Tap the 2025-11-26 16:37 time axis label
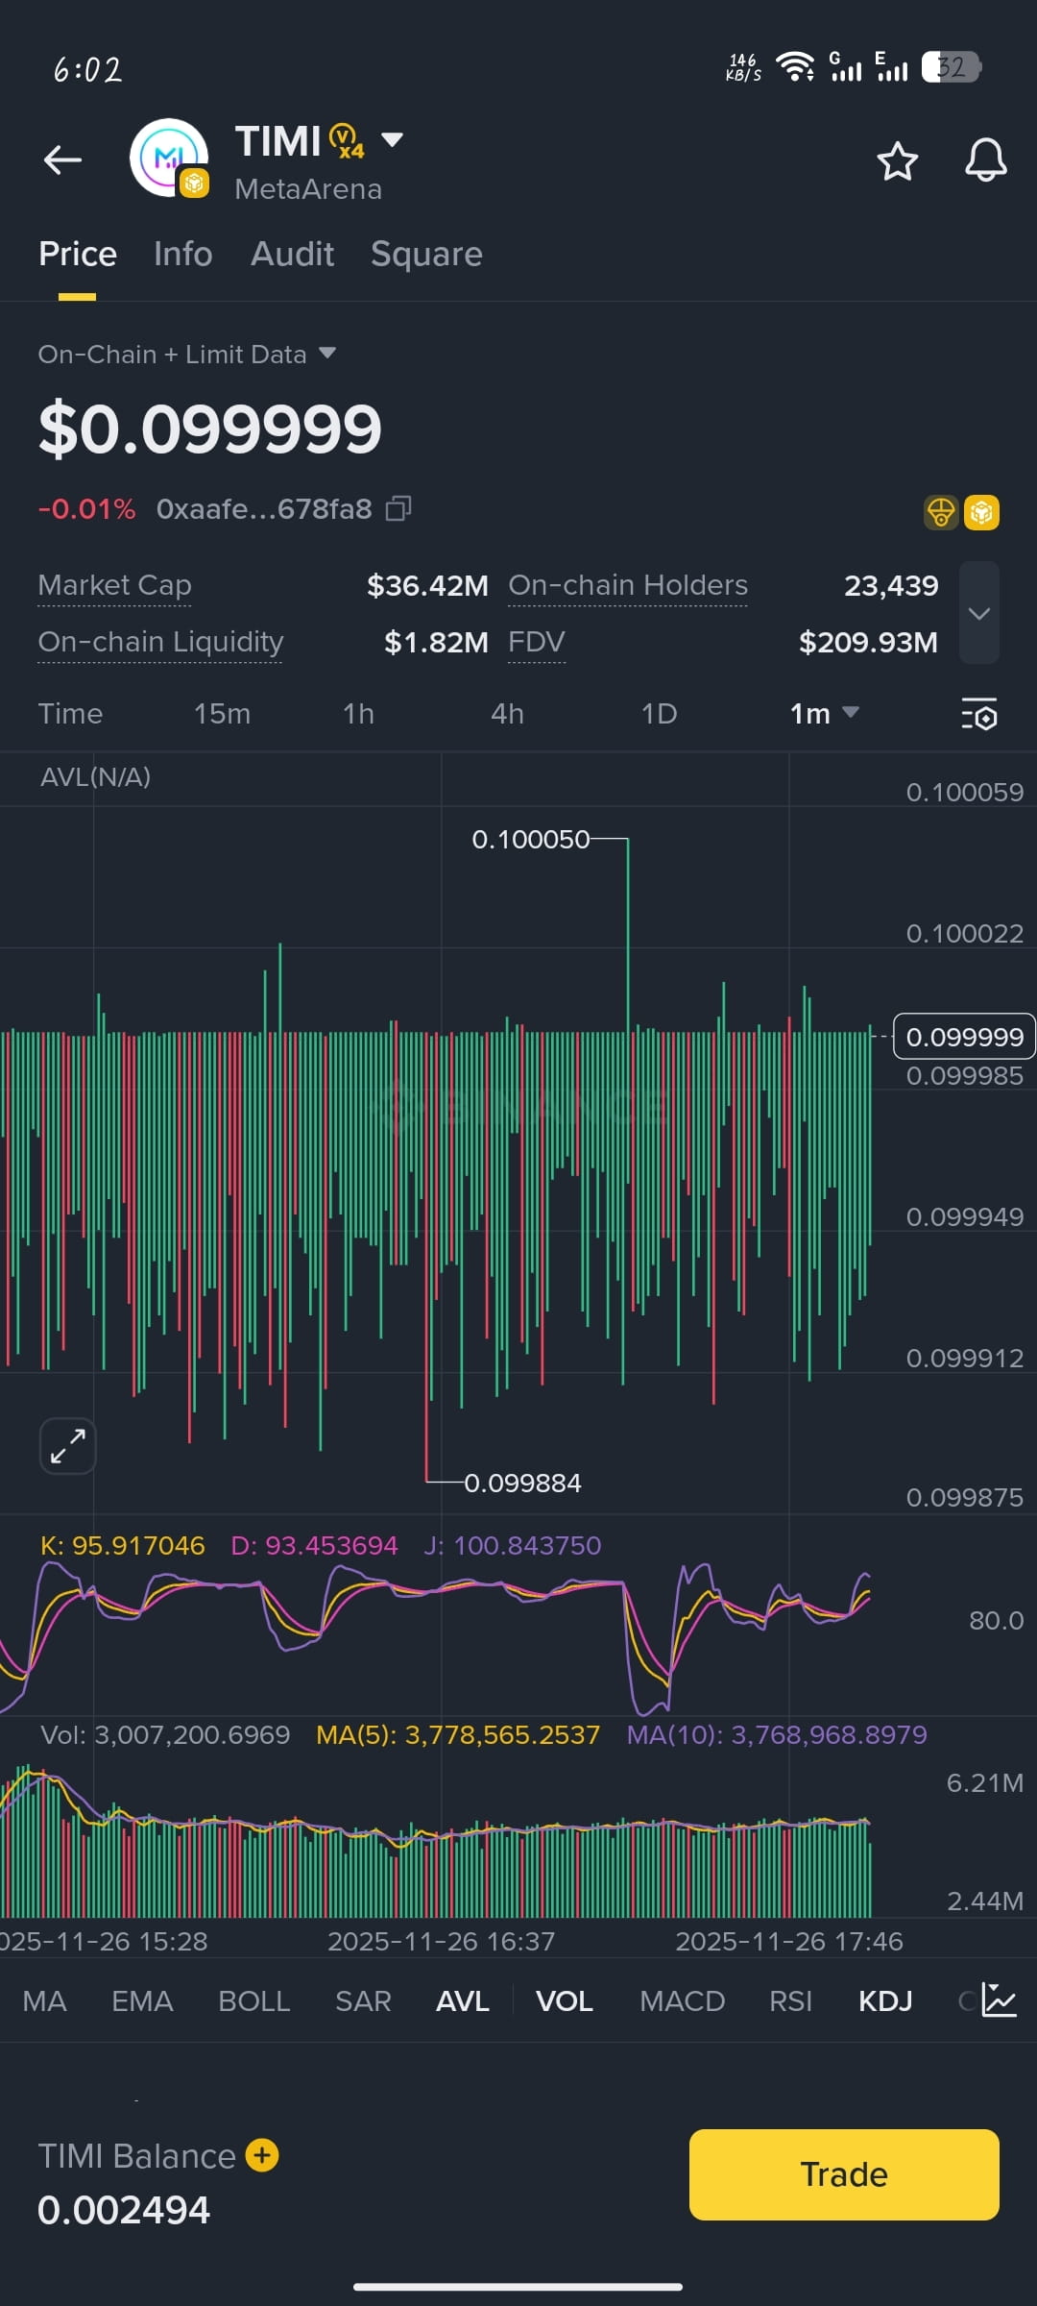Viewport: 1037px width, 2306px height. [441, 1941]
